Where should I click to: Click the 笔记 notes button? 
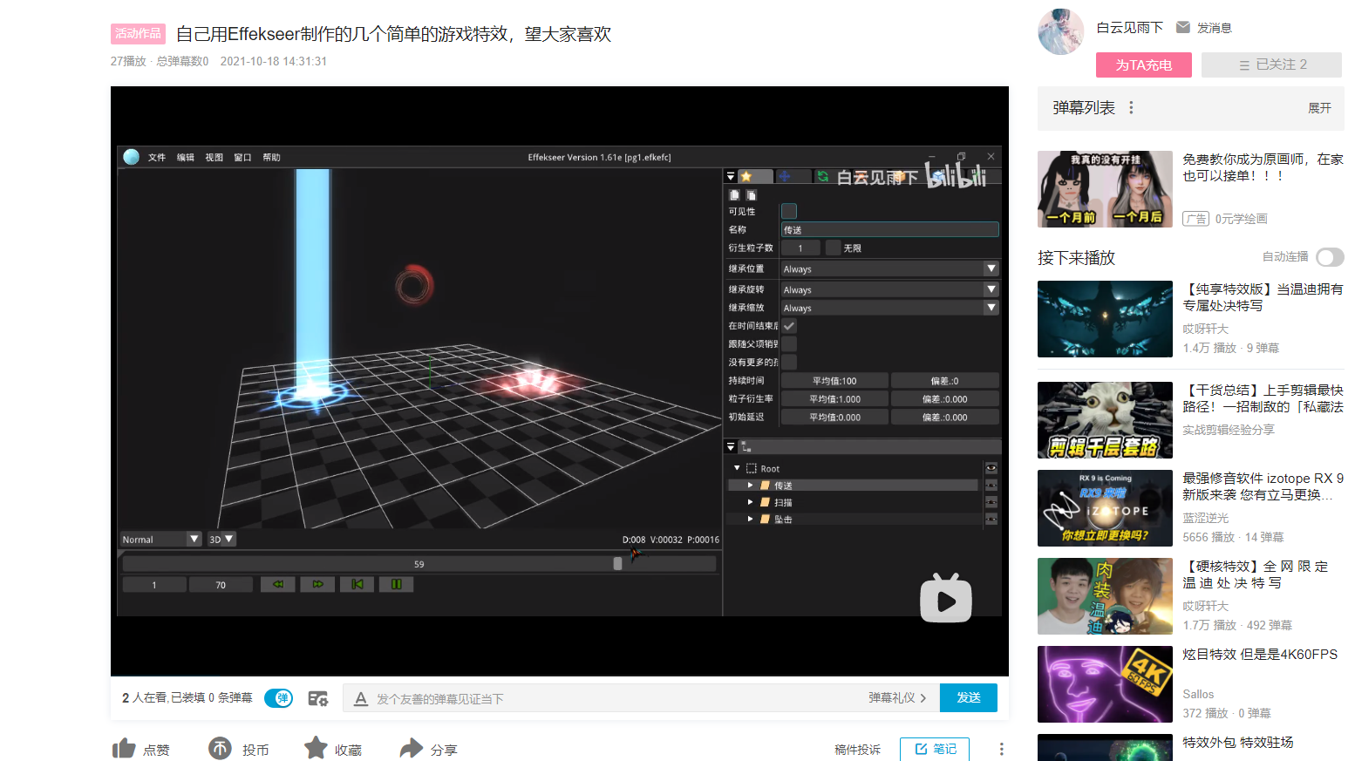point(935,749)
